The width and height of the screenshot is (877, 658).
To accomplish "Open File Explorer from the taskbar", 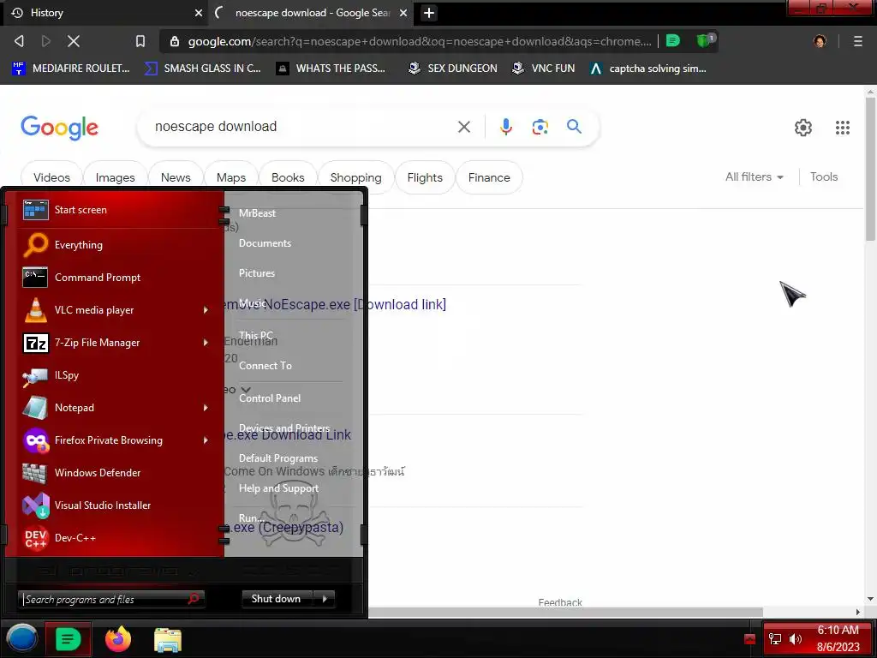I will click(x=168, y=639).
